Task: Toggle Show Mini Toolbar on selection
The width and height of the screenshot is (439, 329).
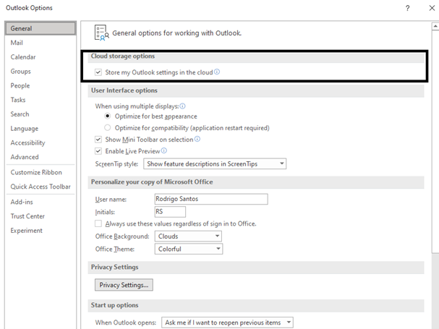Action: pos(98,140)
